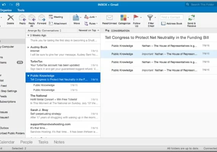Click the Reply All icon

tap(32, 18)
